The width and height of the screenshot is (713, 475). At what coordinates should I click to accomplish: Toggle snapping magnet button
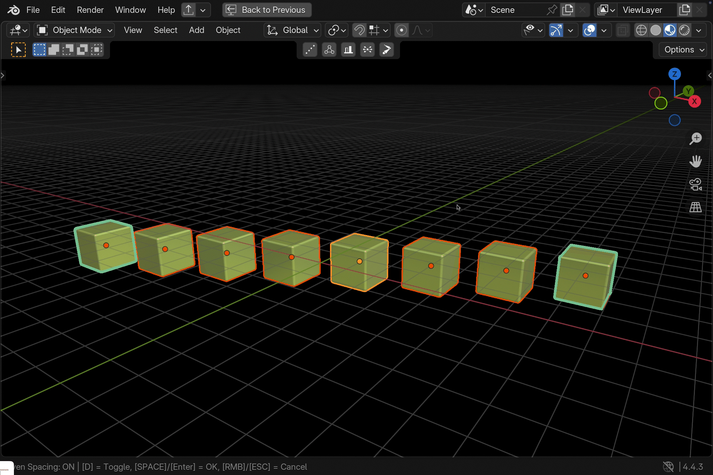[359, 30]
